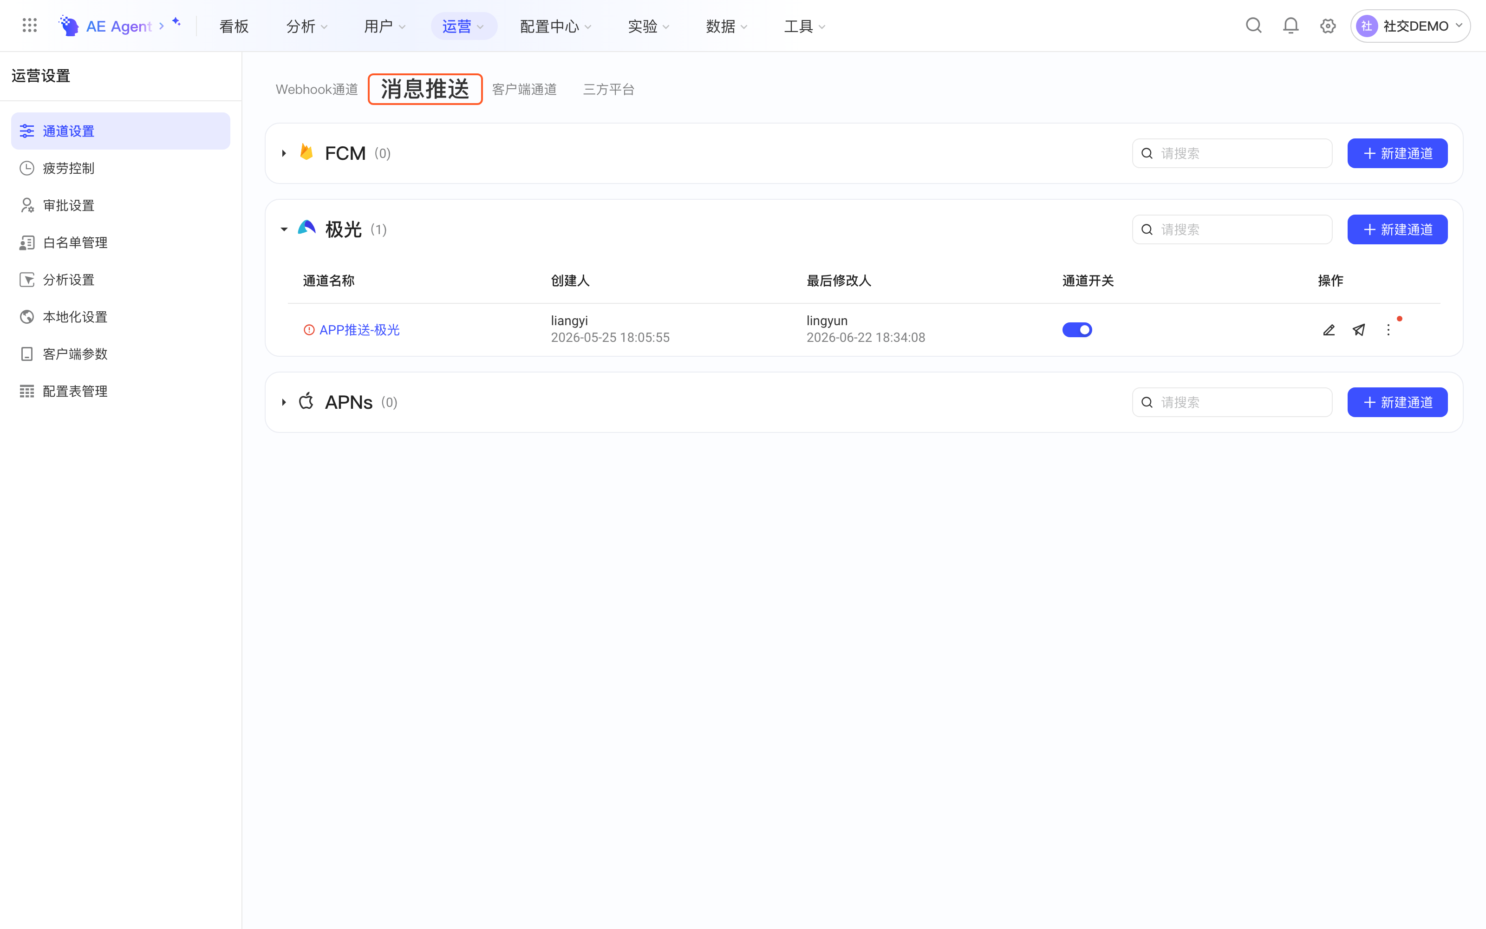
Task: Toggle the APP推送-极光 channel switch
Action: (x=1077, y=330)
